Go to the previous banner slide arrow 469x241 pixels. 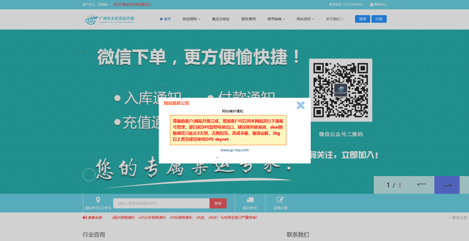(421, 185)
